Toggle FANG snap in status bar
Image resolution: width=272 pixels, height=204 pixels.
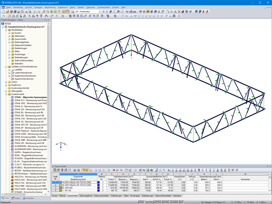tap(141, 202)
